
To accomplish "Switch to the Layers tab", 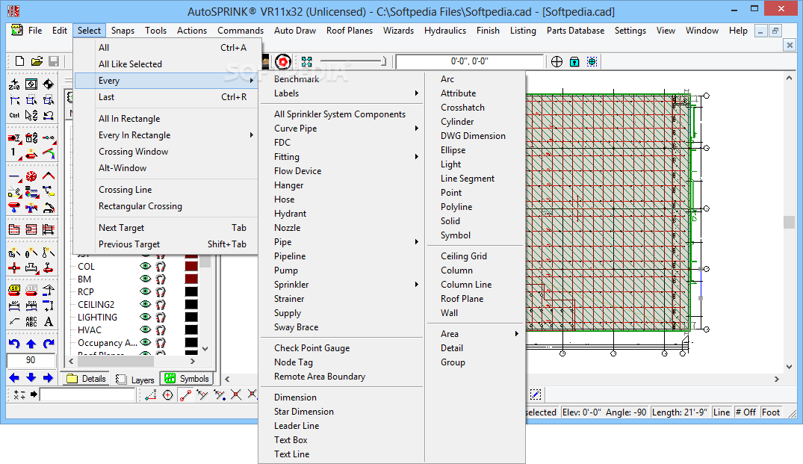I will pos(135,380).
